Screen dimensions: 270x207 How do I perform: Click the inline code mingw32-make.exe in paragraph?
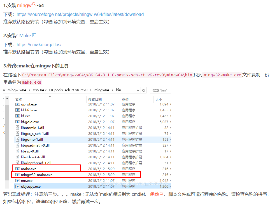(222, 75)
